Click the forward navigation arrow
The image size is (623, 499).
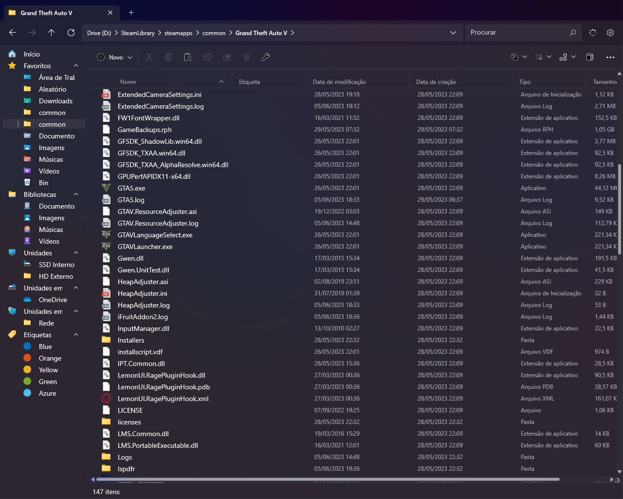32,33
